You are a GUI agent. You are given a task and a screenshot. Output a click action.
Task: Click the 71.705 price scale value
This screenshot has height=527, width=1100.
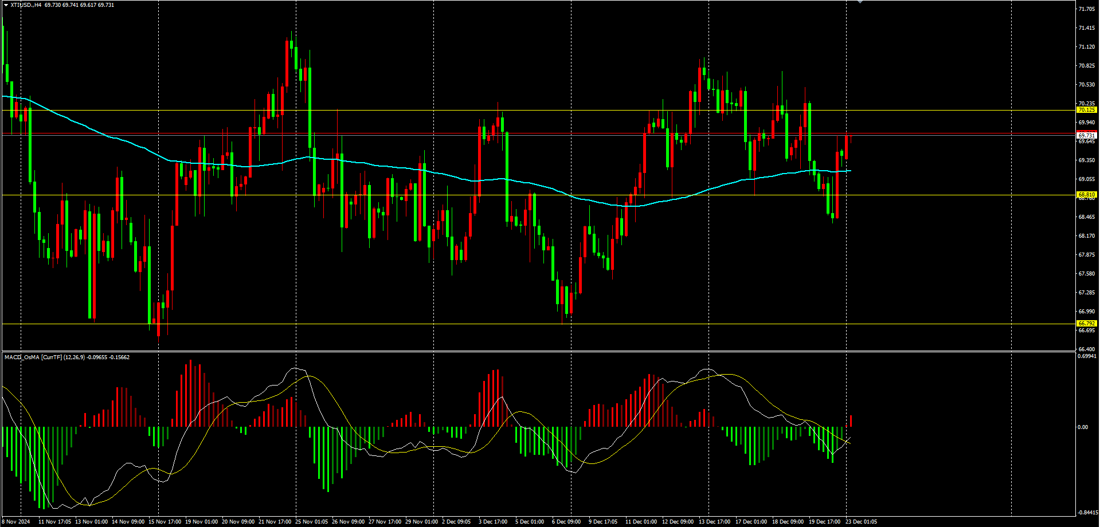coord(1087,9)
